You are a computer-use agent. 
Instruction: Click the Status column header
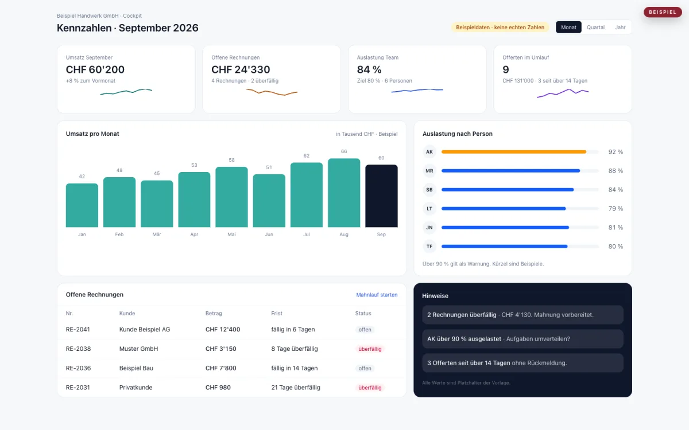click(x=363, y=314)
